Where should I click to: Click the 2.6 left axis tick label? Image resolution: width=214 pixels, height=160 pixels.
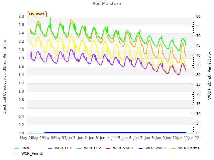pos(21,25)
